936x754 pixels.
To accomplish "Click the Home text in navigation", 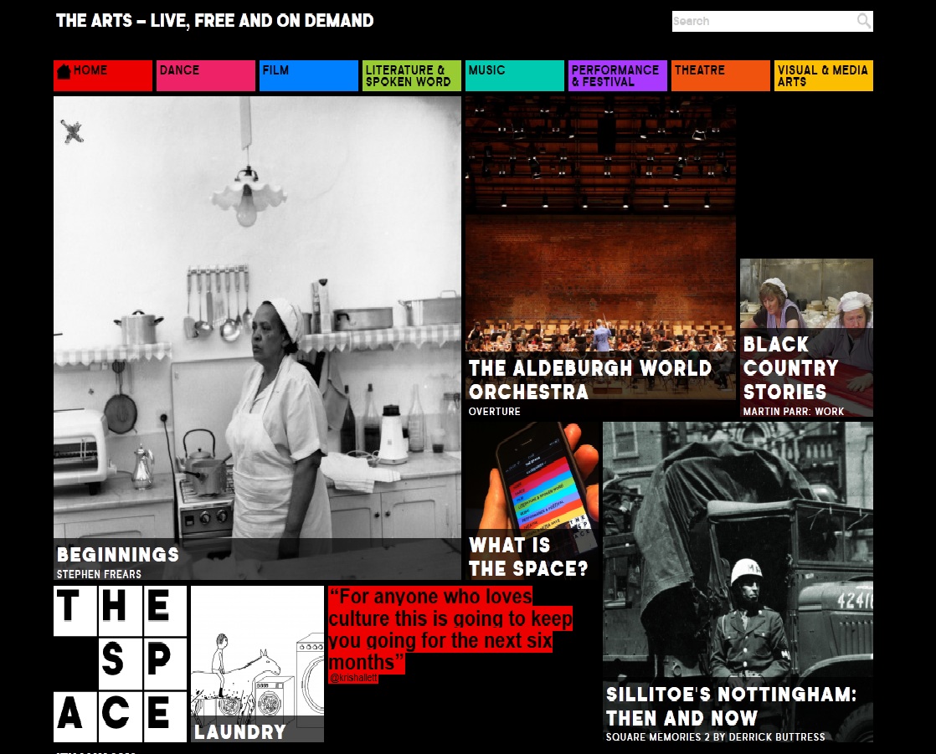I will [90, 69].
